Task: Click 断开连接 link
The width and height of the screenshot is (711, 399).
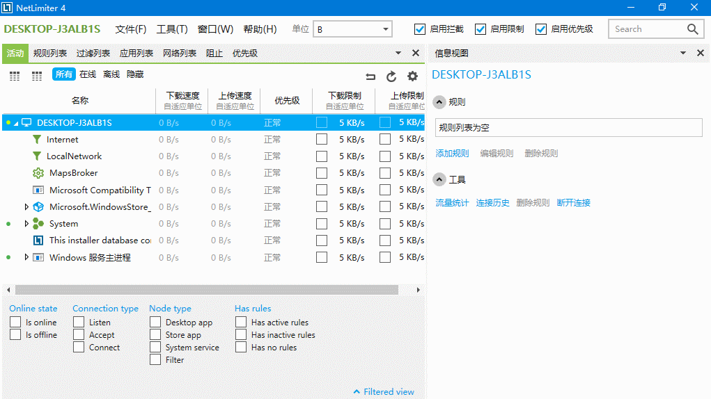Action: [x=574, y=203]
